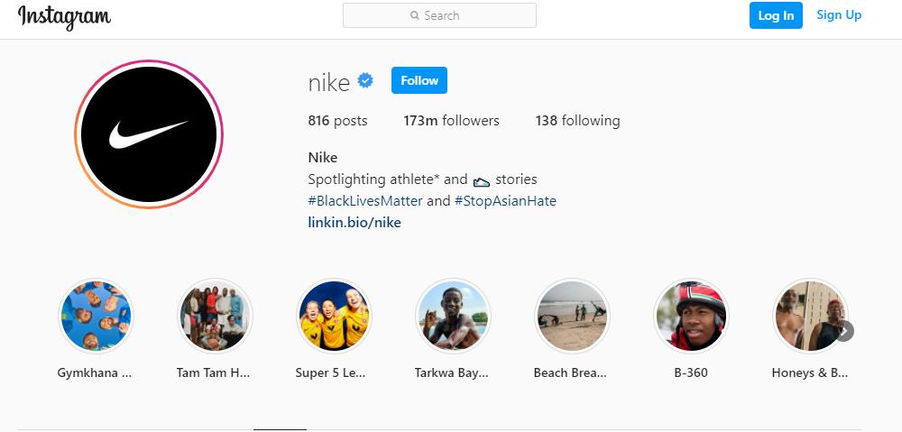The image size is (902, 432).
Task: Follow the nike account
Action: tap(419, 80)
